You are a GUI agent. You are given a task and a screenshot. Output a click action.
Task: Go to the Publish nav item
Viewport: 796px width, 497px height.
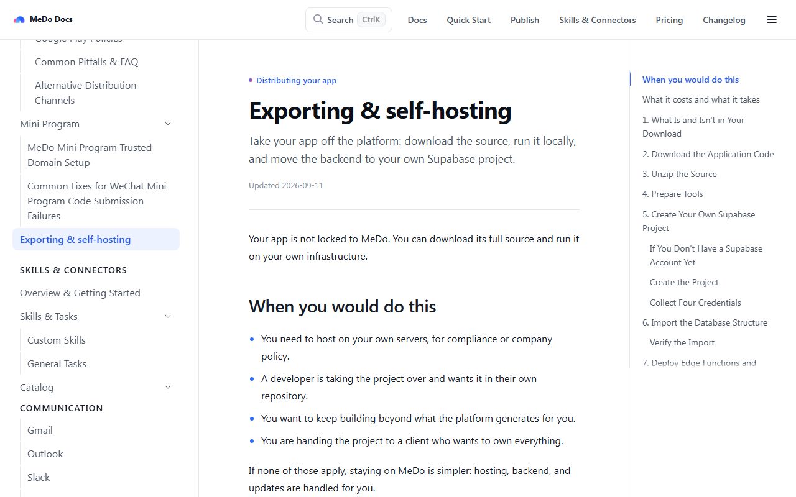click(525, 20)
